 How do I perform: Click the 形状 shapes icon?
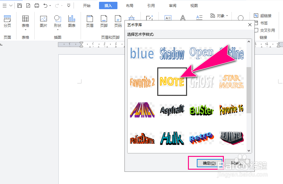(x=58, y=19)
